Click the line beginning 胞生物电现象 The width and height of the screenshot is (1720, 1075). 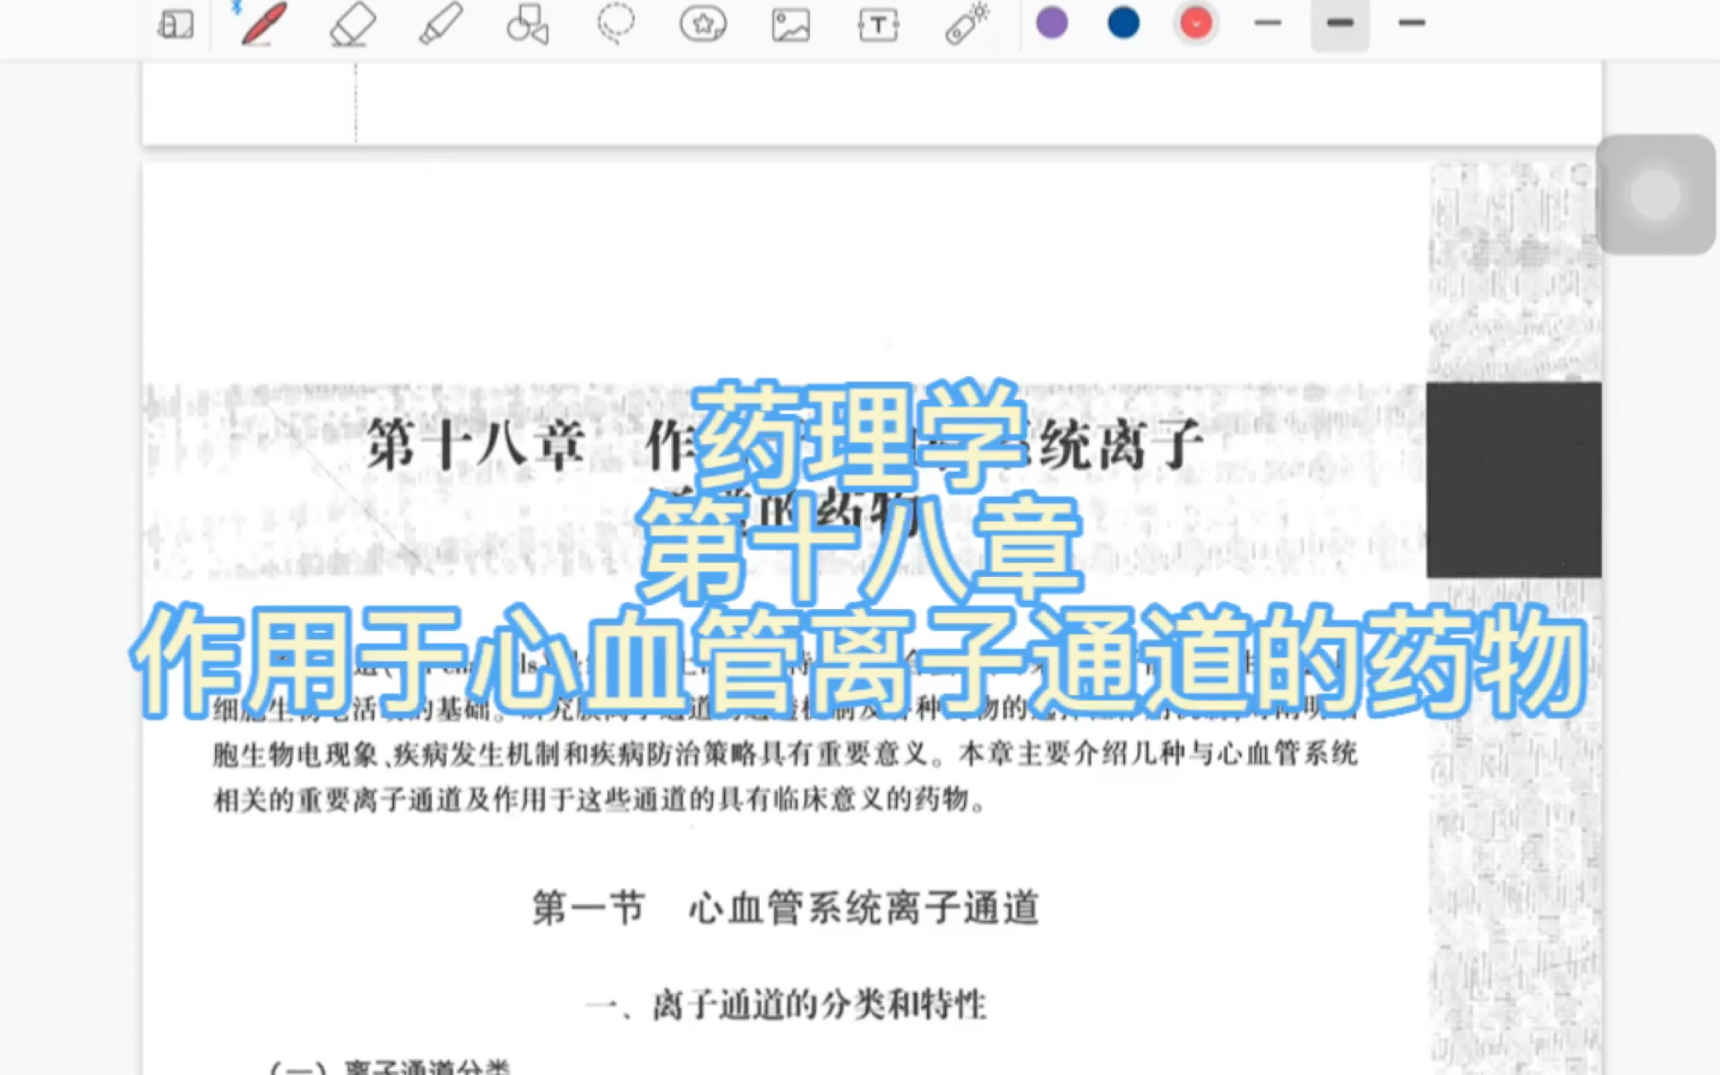tap(785, 754)
